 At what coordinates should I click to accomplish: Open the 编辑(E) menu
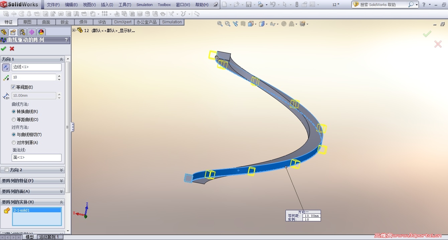71,5
